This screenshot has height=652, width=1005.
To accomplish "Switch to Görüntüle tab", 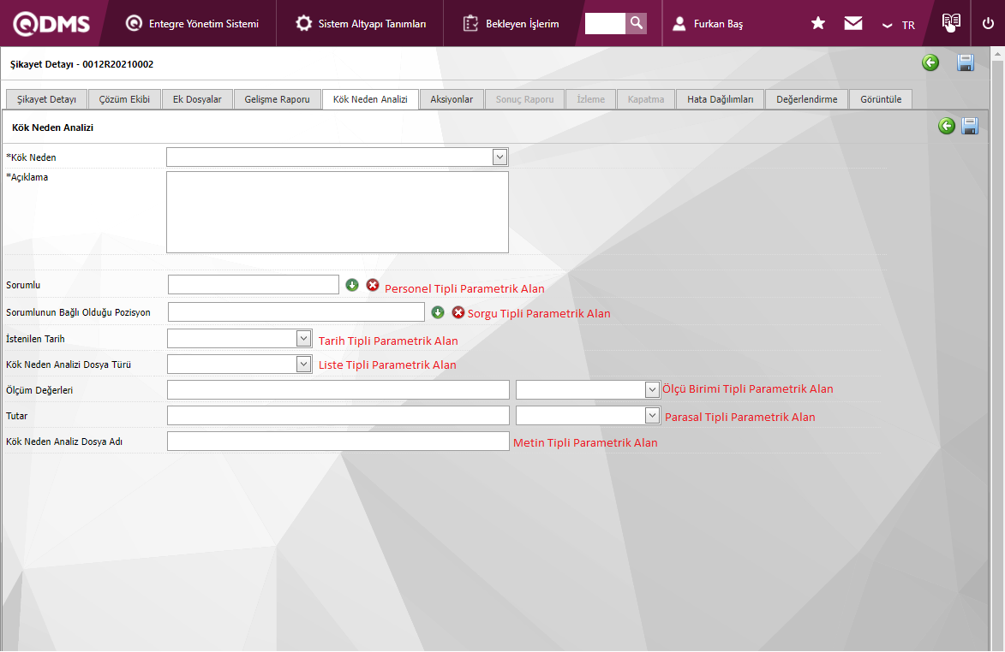I will [x=881, y=99].
